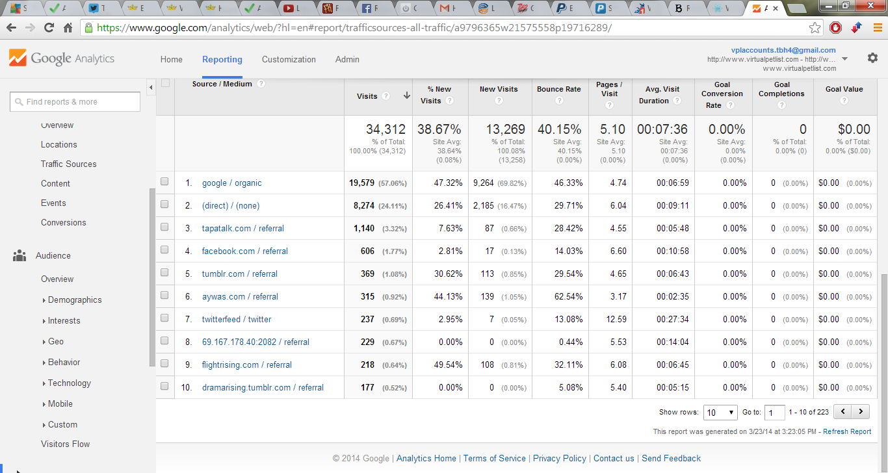The width and height of the screenshot is (888, 473).
Task: Open the Admin tab
Action: click(347, 59)
